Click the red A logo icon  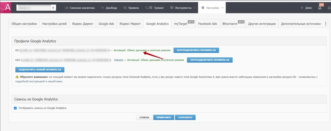(x=6, y=8)
